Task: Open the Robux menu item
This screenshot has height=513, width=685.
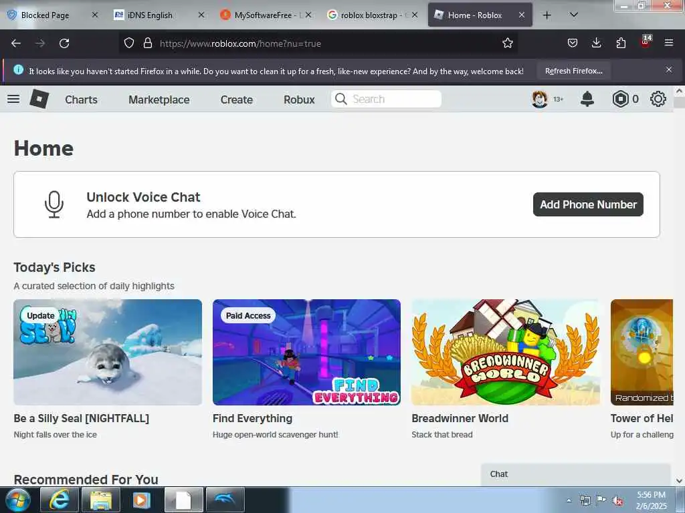Action: pyautogui.click(x=299, y=100)
